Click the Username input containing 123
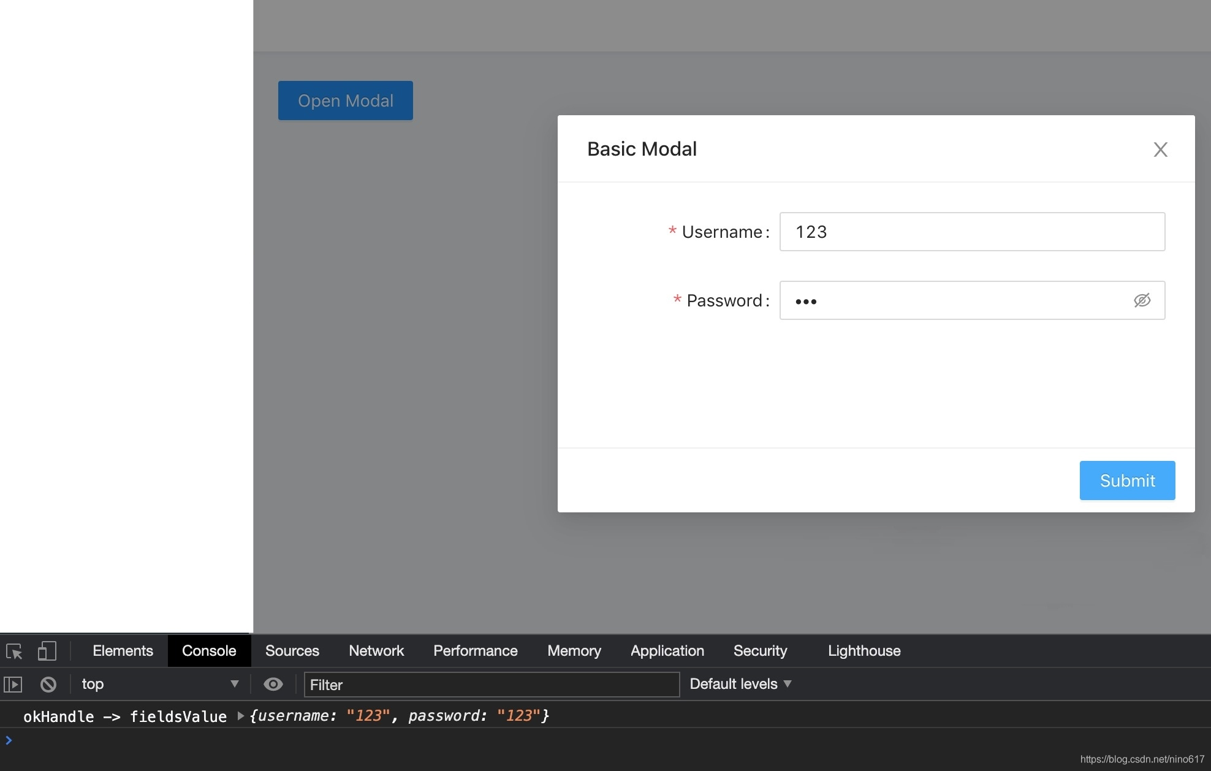The width and height of the screenshot is (1211, 771). pos(972,232)
